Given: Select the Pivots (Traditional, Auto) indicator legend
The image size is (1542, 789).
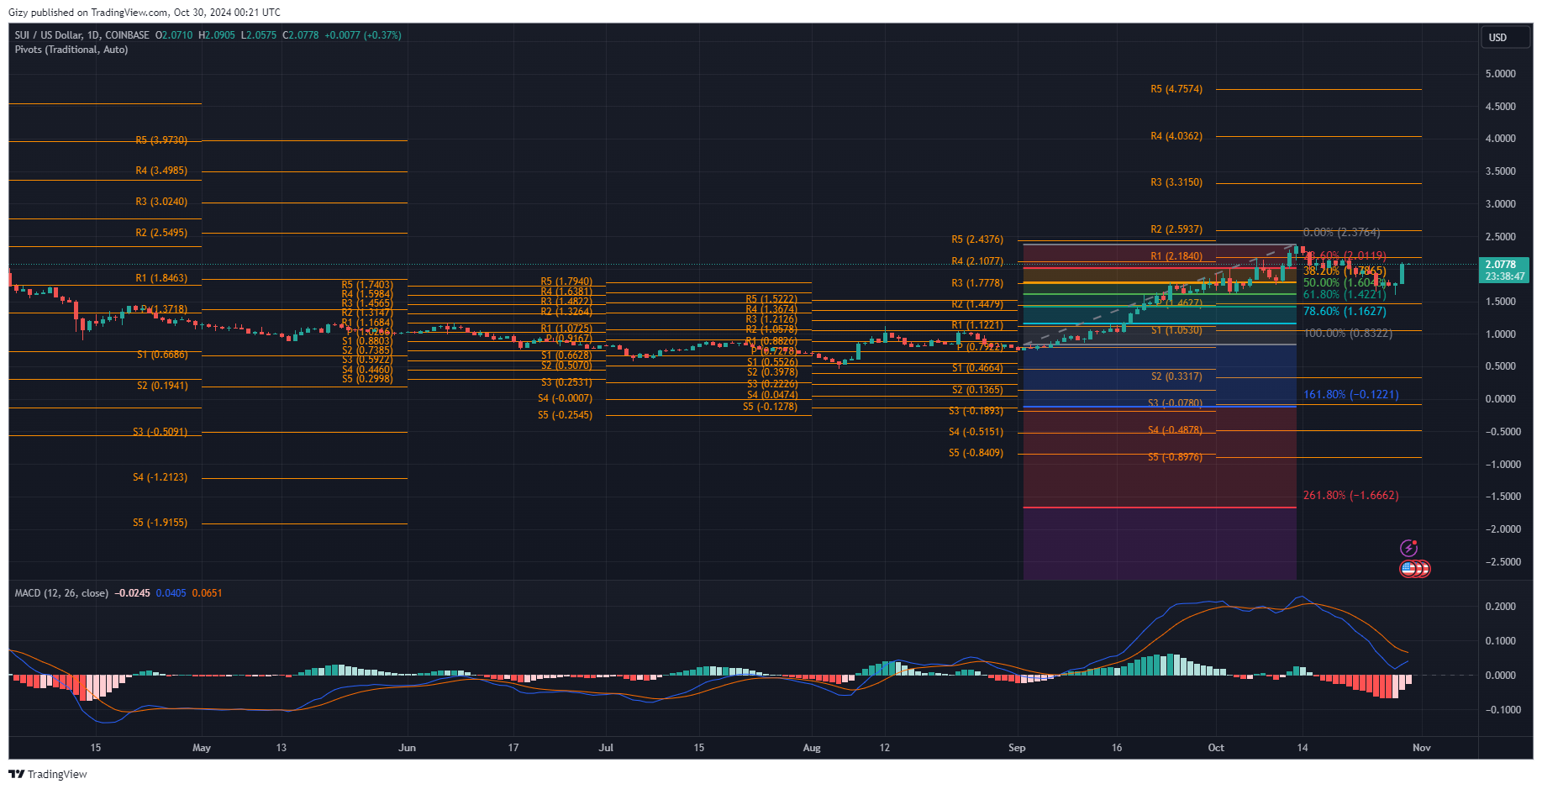Looking at the screenshot, I should pos(71,50).
